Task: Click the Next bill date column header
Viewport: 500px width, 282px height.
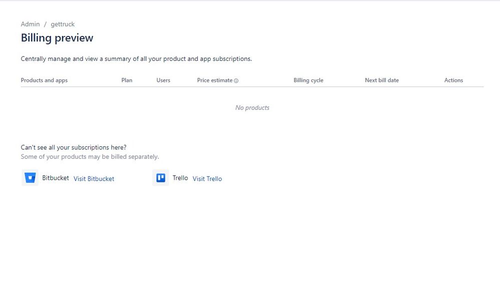Action: (382, 80)
